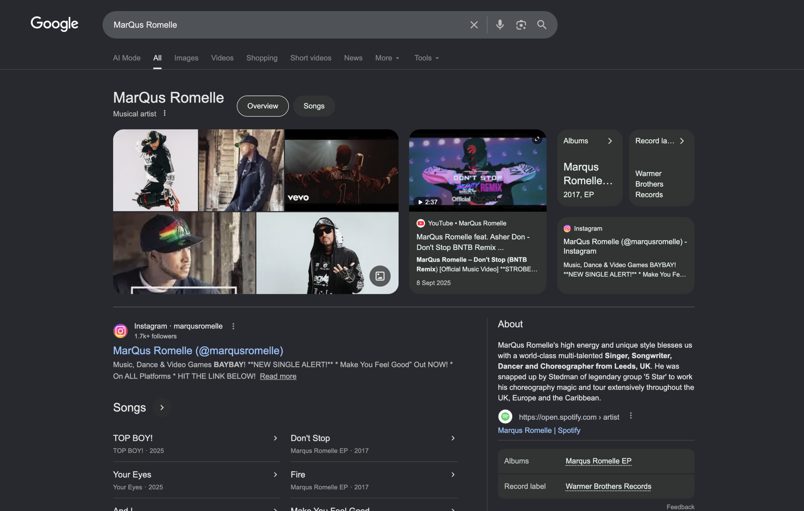Screen dimensions: 804x511
Task: Open the Videos tab
Action: (222, 58)
